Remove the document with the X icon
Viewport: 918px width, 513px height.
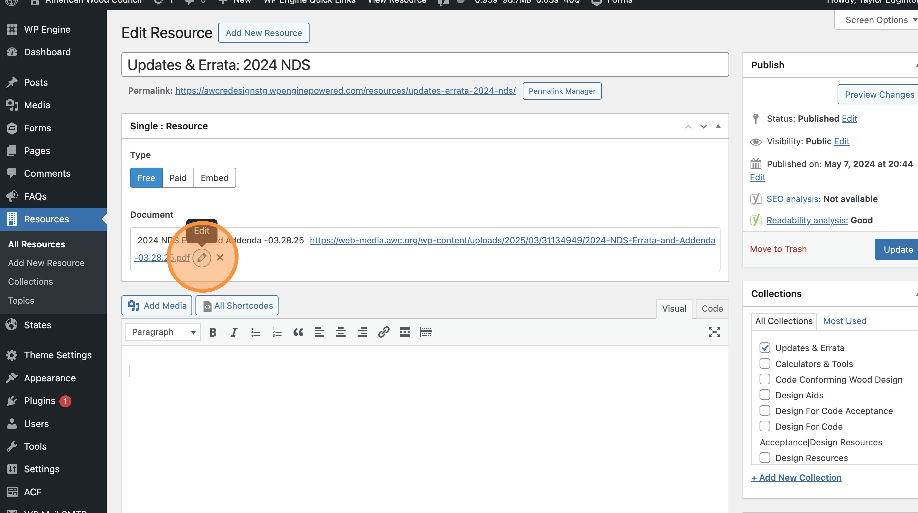(220, 257)
